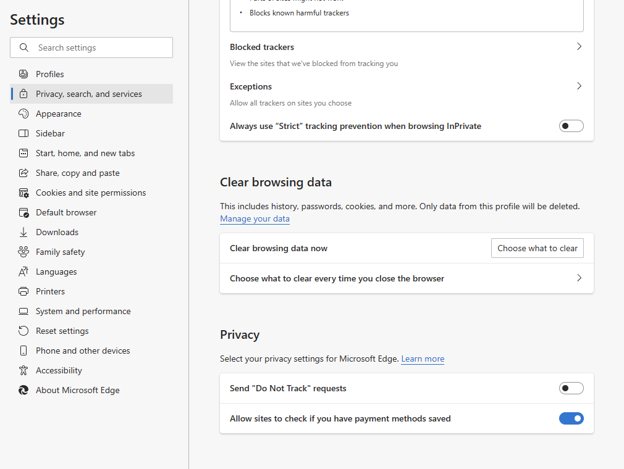This screenshot has width=624, height=469.
Task: Open the Privacy Learn more link
Action: [423, 359]
